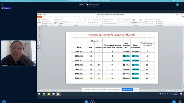Open File Explorer from the taskbar
This screenshot has height=103, width=184.
tap(44, 94)
